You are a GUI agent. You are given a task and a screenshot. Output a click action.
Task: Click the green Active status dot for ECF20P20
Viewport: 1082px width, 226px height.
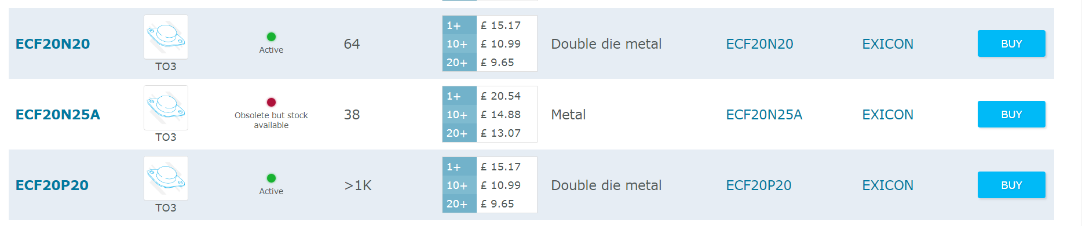pyautogui.click(x=271, y=178)
